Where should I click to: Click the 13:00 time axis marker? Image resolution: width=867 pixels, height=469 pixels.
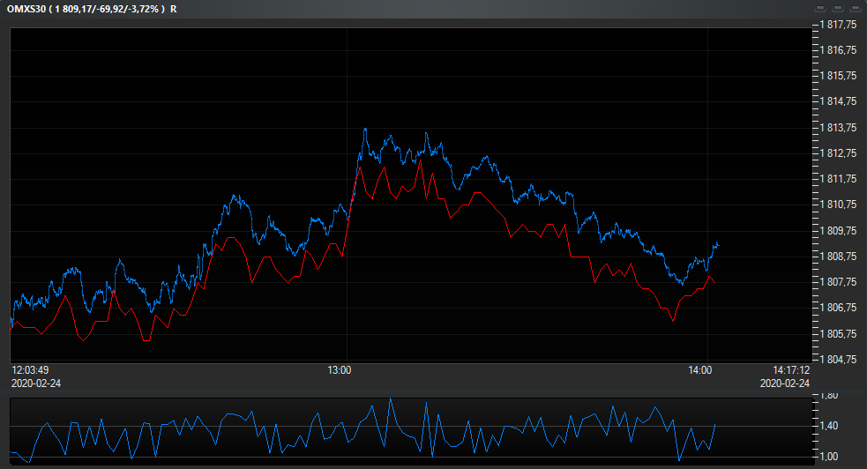point(340,370)
